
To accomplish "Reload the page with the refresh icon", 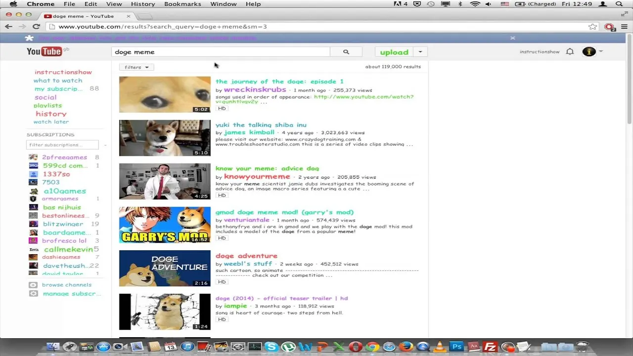I will click(36, 27).
